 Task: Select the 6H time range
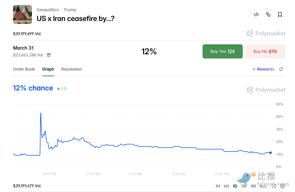[x=226, y=186]
